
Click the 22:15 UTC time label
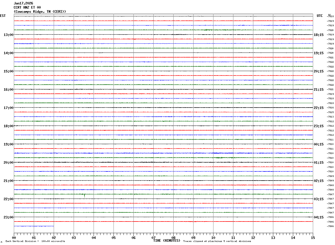tap(318, 108)
